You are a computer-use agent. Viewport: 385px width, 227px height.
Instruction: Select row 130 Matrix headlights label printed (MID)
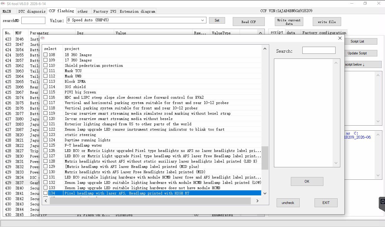tap(152, 172)
